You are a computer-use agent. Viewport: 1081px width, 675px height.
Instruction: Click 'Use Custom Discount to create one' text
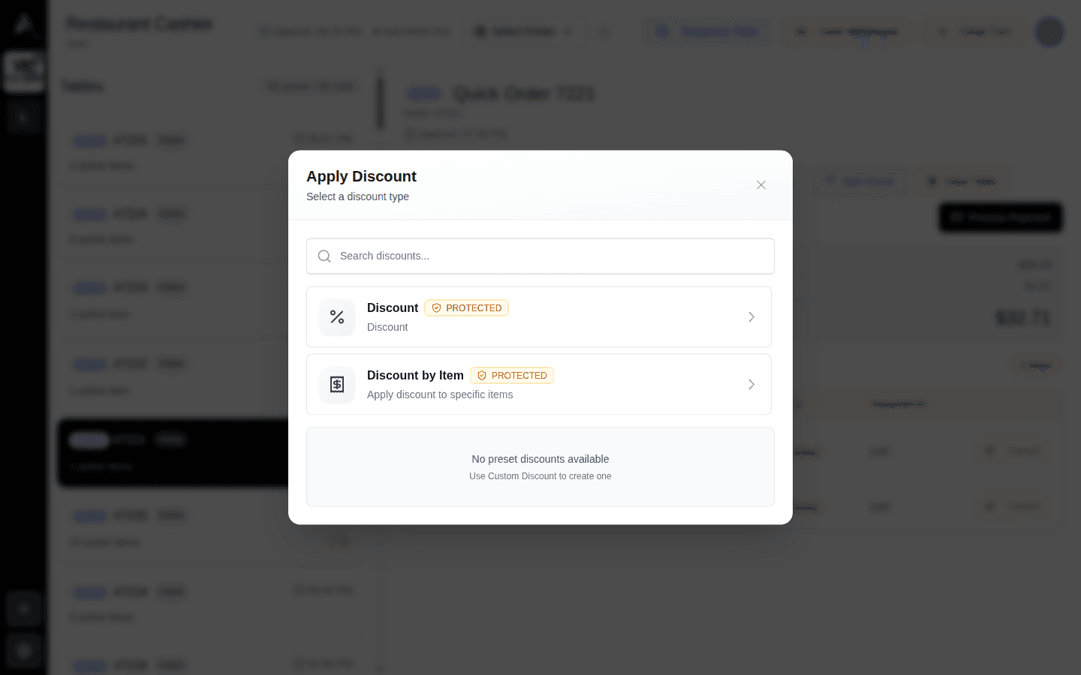[x=540, y=476]
